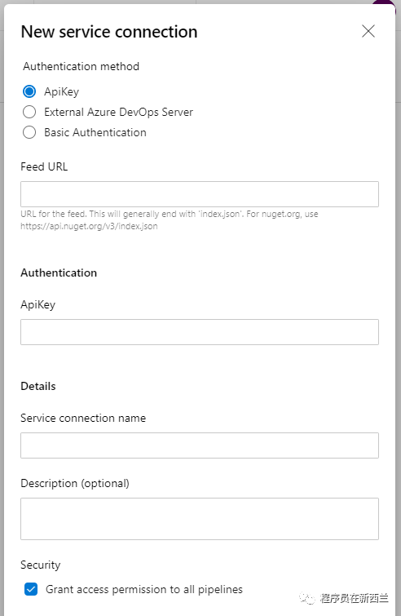Pick the Basic Authentication radio button
401x616 pixels.
[x=29, y=132]
